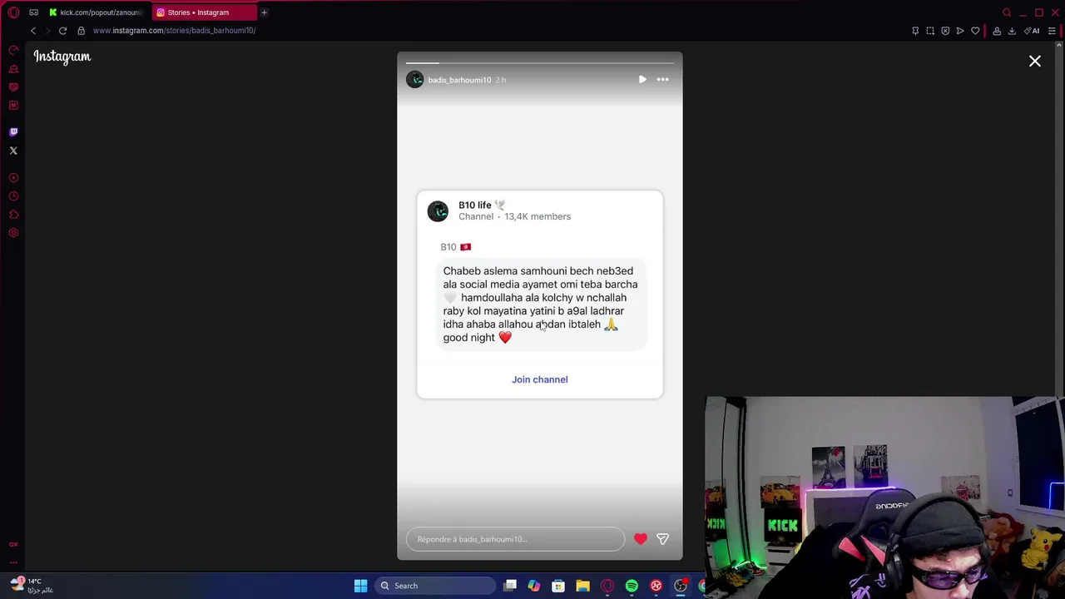Screen dimensions: 1065x599
Task: Open Twitch panel in sidebar
Action: [x=13, y=131]
